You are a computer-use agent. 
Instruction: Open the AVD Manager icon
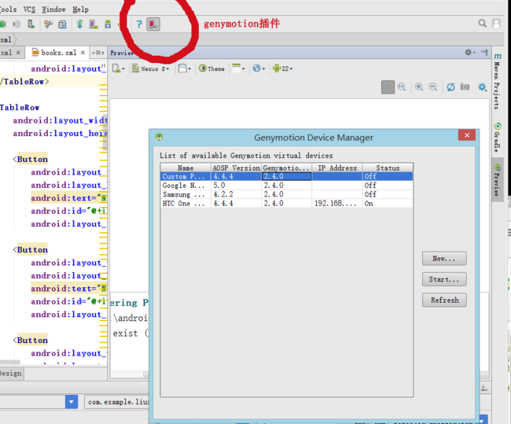[94, 24]
